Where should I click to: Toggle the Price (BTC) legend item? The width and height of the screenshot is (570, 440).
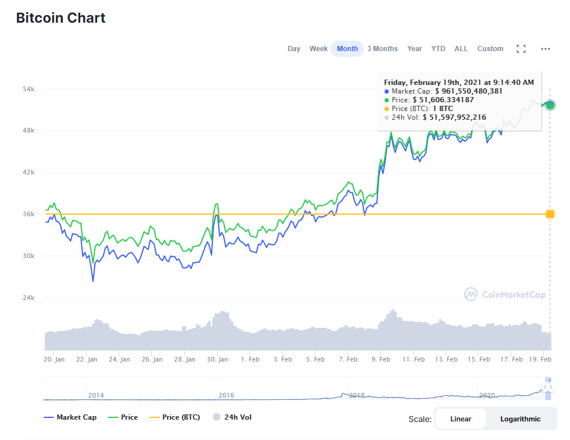coord(174,417)
